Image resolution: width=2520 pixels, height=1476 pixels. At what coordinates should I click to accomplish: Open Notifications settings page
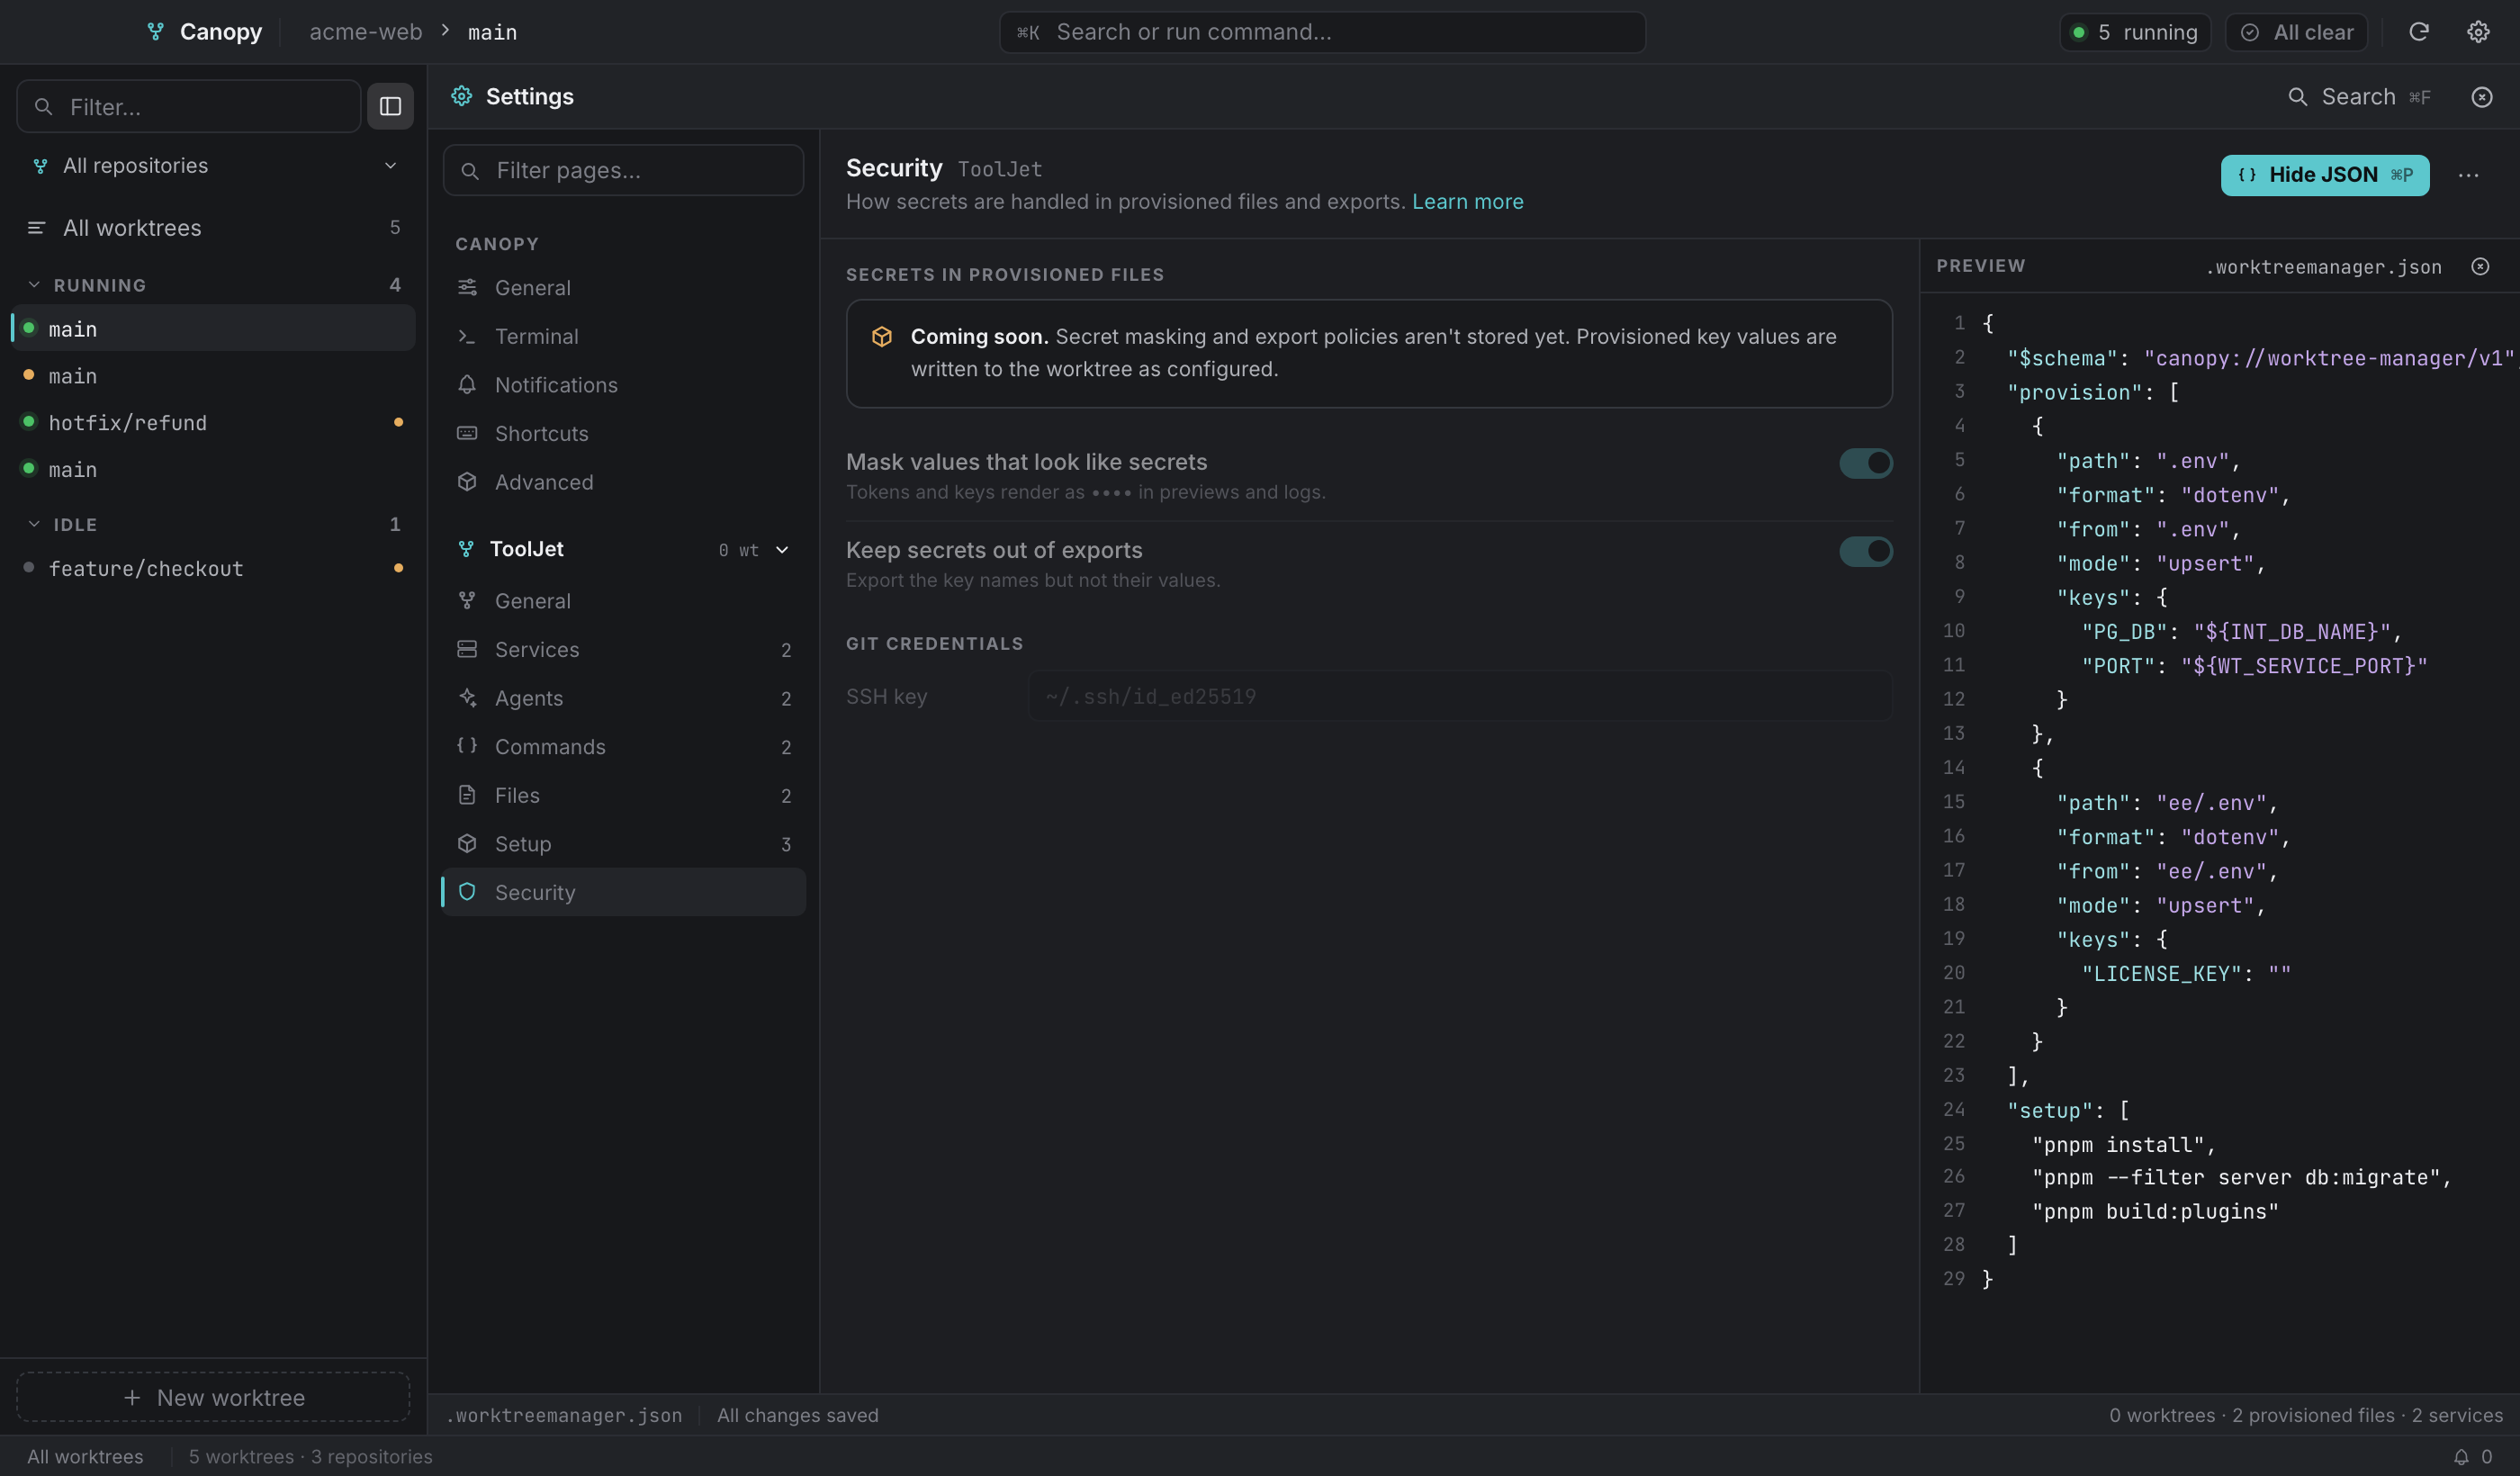pyautogui.click(x=623, y=385)
